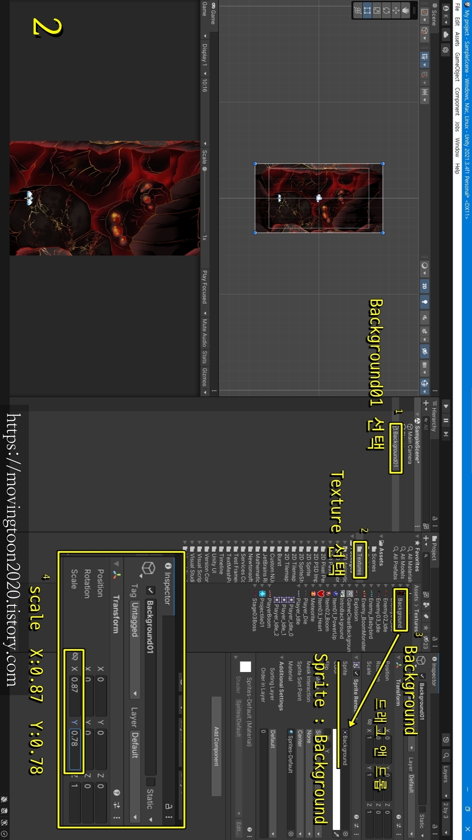
Task: Toggle the 2D view button
Action: pyautogui.click(x=424, y=286)
